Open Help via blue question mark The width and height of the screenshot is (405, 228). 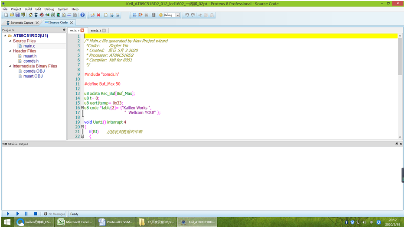point(82,15)
